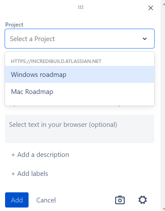The width and height of the screenshot is (165, 211).
Task: Close the issue creation panel
Action: tap(150, 8)
